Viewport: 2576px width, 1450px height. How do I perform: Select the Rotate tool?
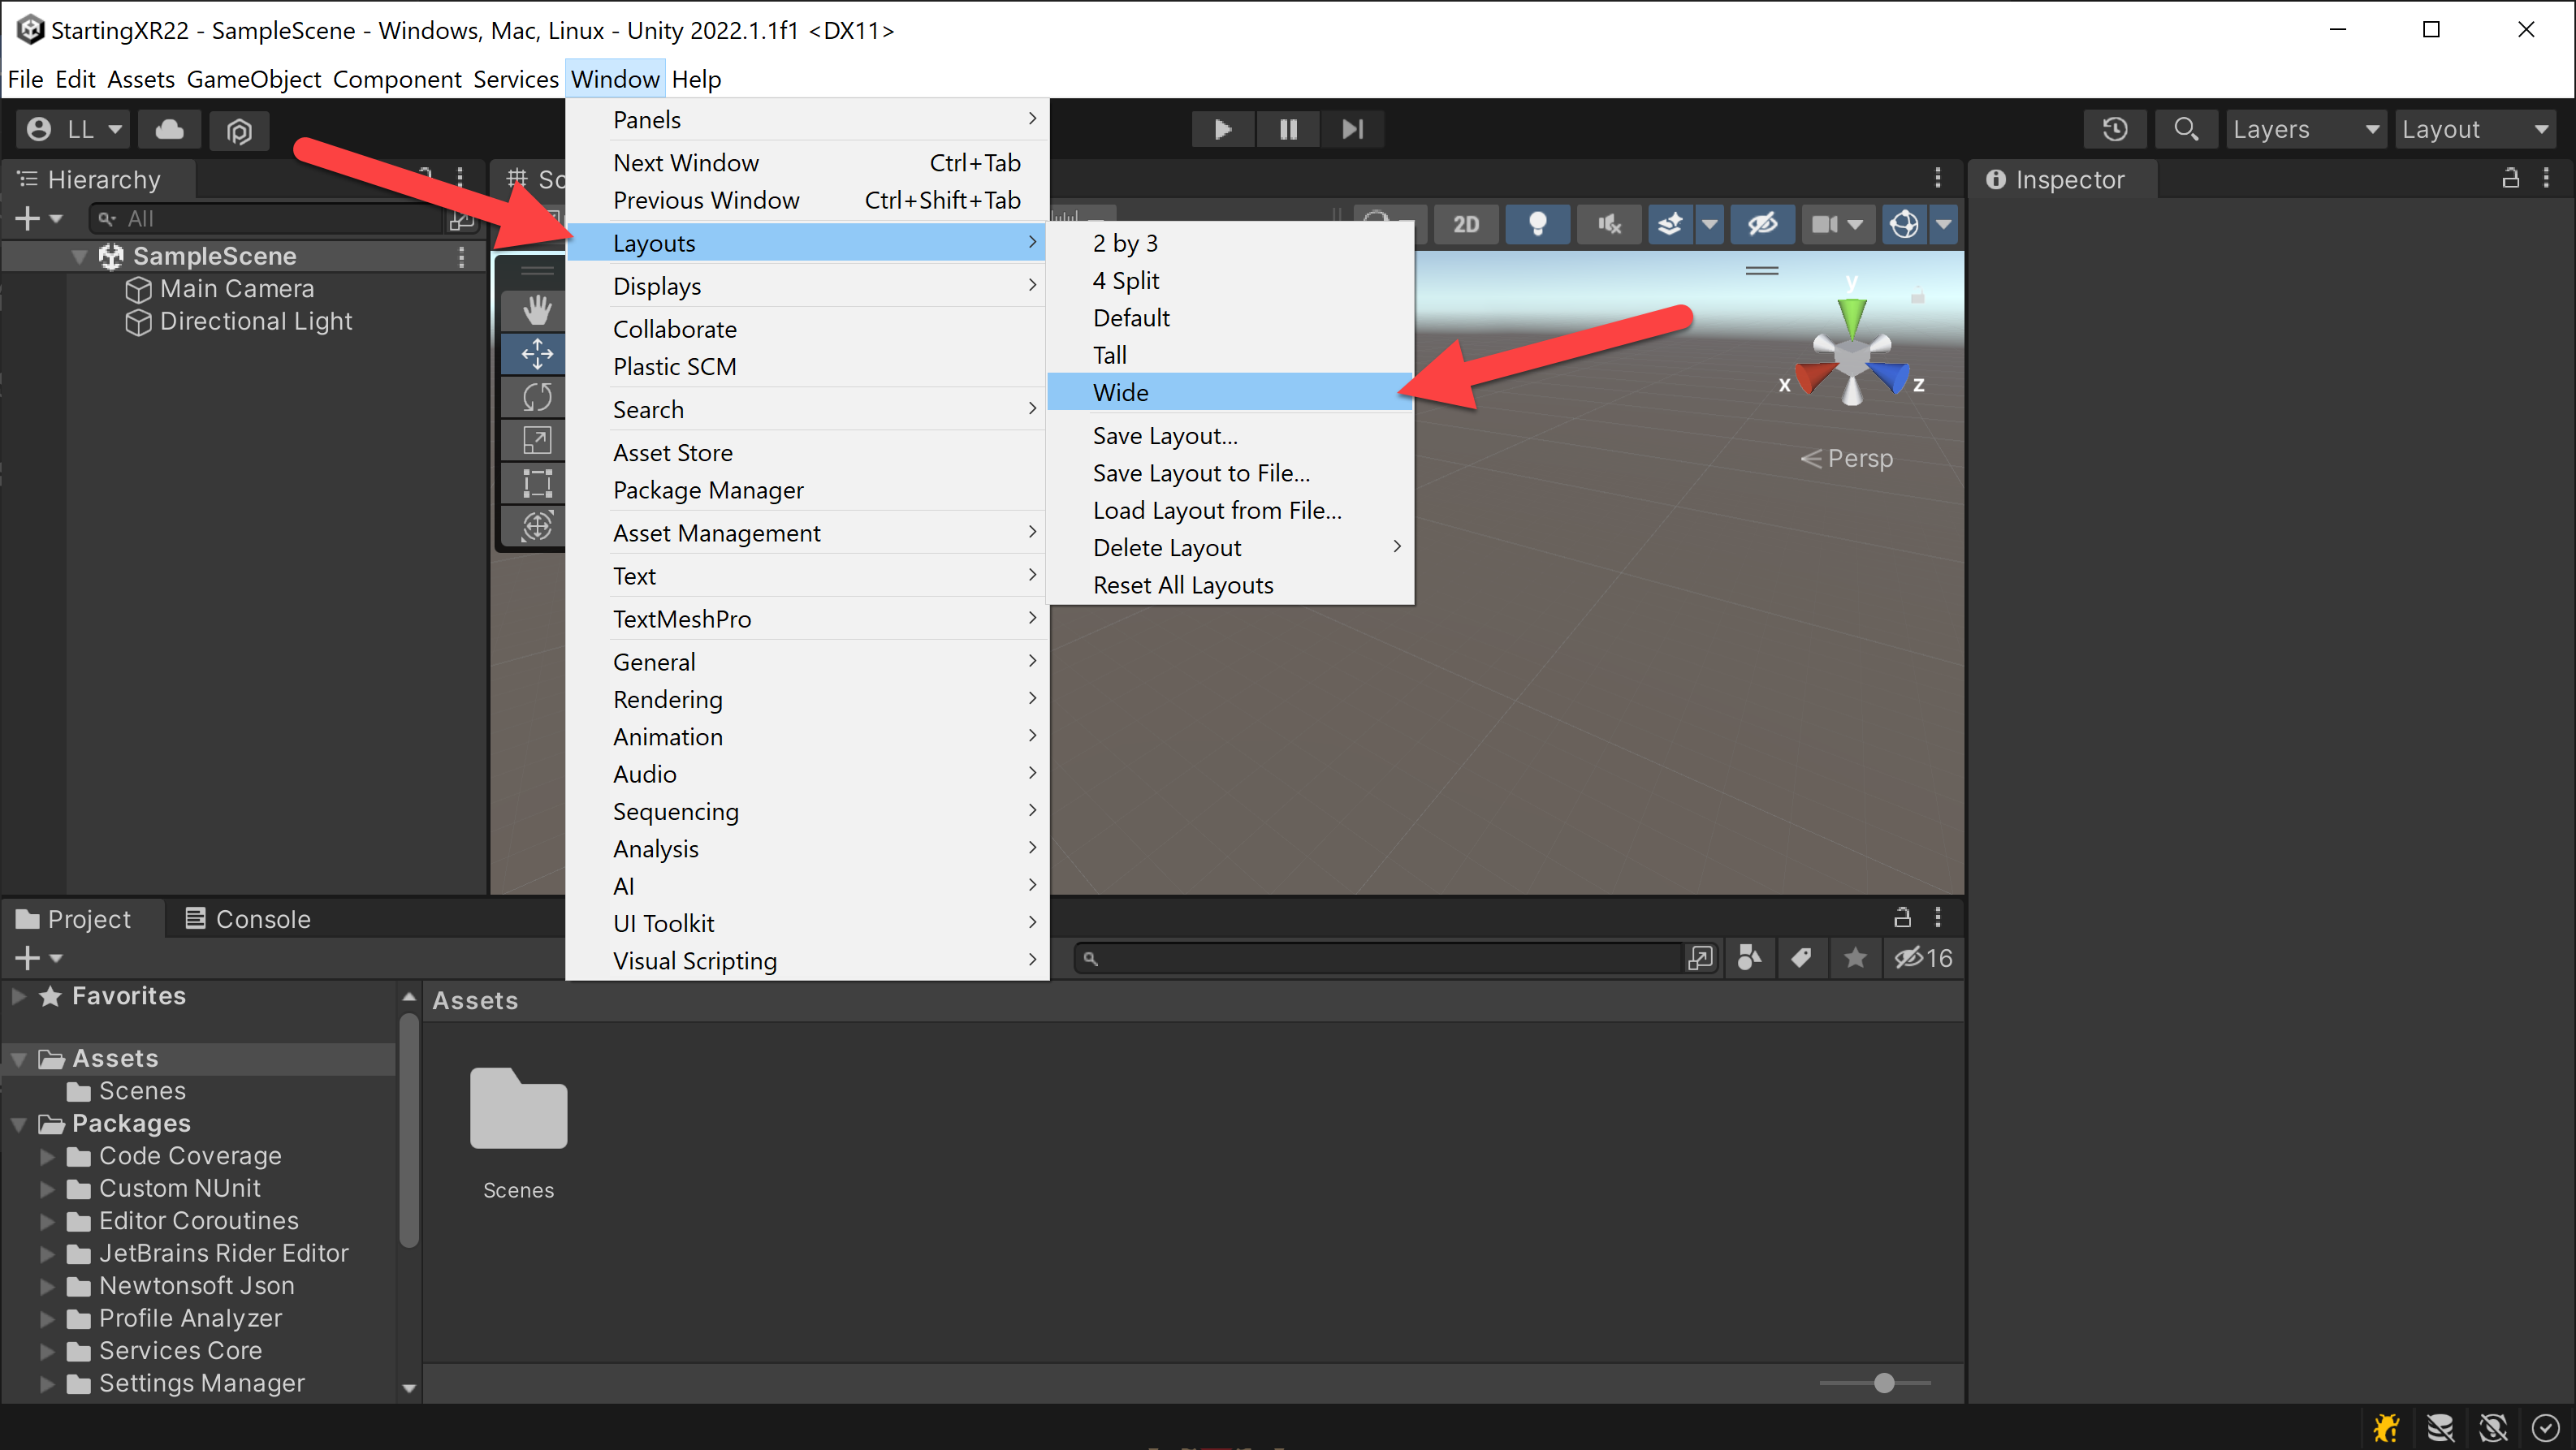(537, 397)
